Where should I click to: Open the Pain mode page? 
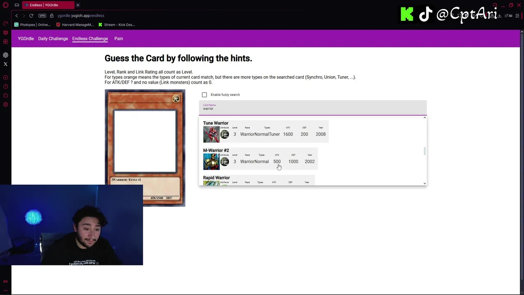click(x=119, y=39)
